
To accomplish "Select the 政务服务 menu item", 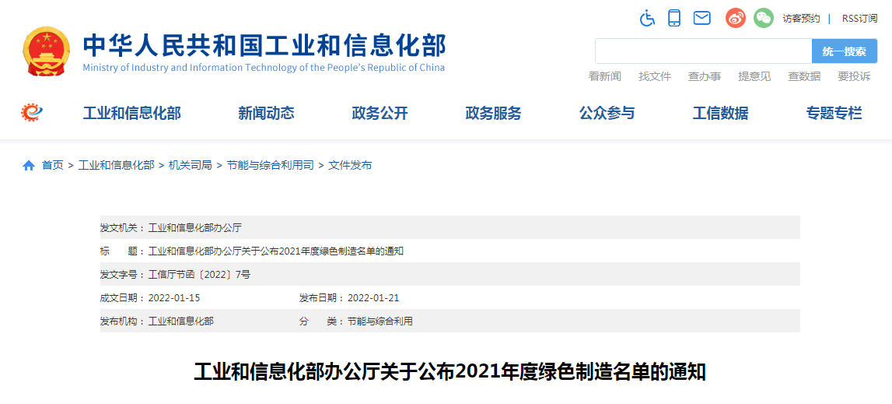I will [493, 114].
